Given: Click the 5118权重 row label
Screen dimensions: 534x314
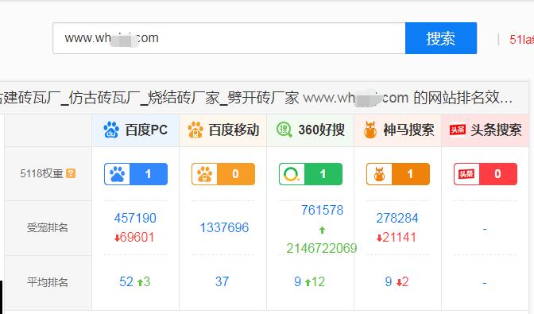Looking at the screenshot, I should coord(42,173).
